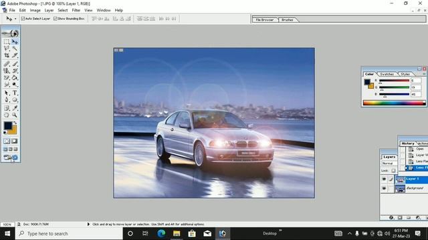
Task: Open the View menu
Action: (88, 10)
